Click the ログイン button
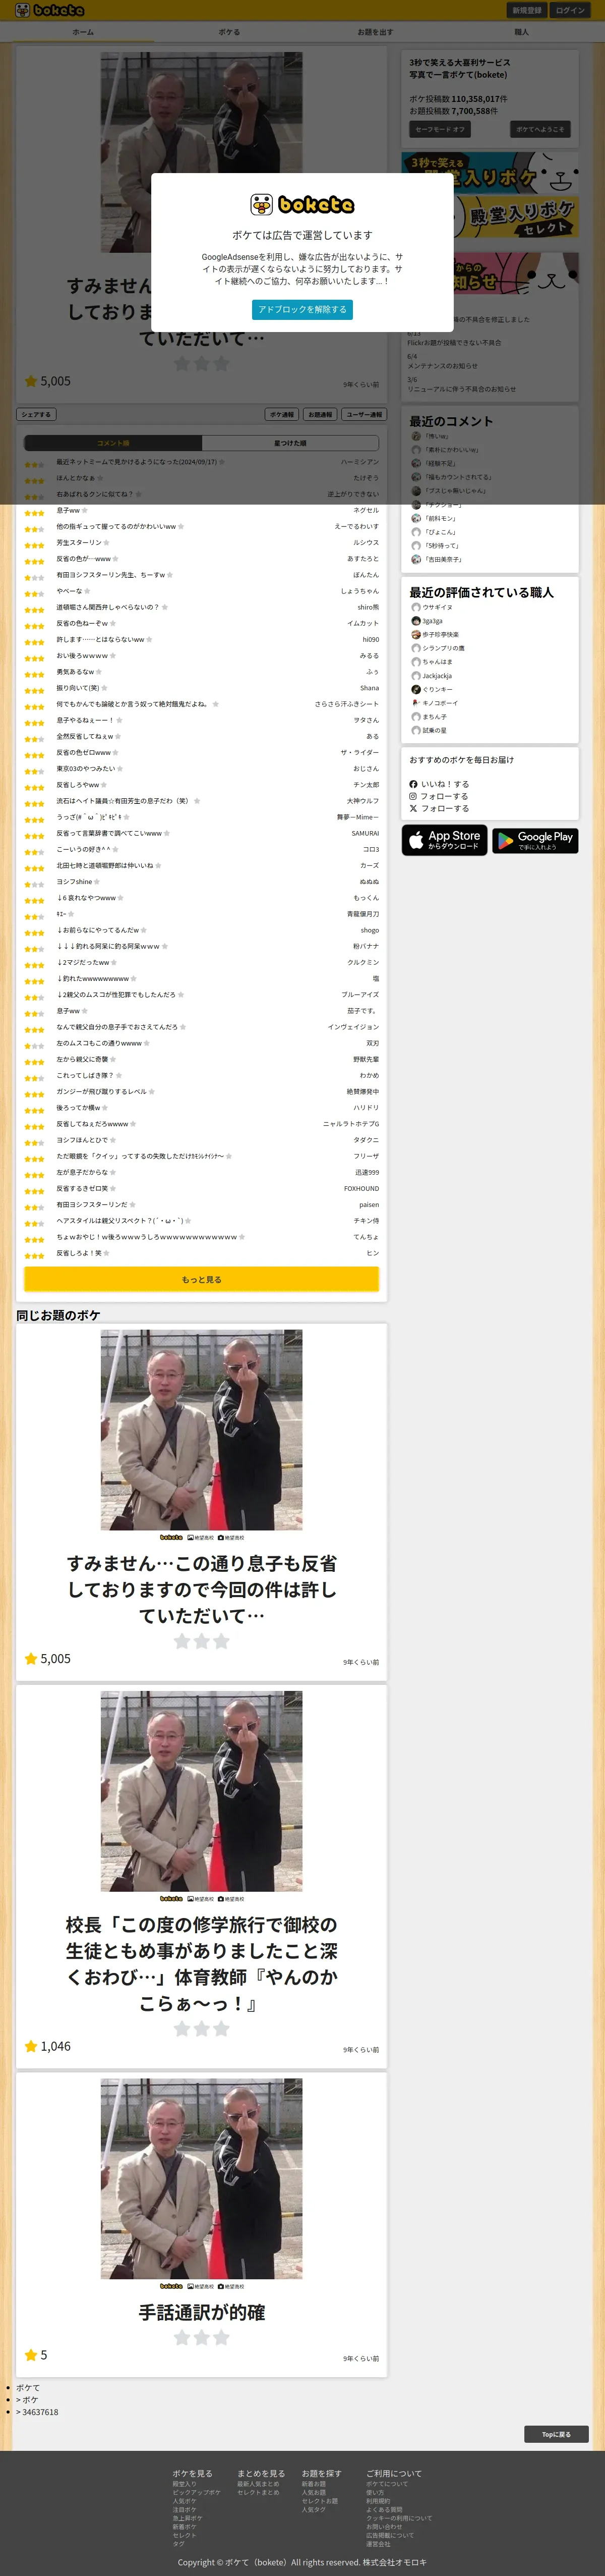 click(x=571, y=10)
